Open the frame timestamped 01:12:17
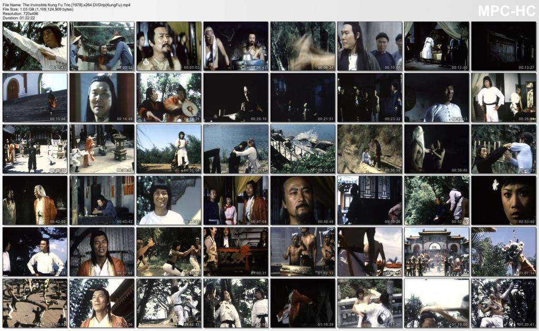Viewport: 539px width, 331px height. 169,303
